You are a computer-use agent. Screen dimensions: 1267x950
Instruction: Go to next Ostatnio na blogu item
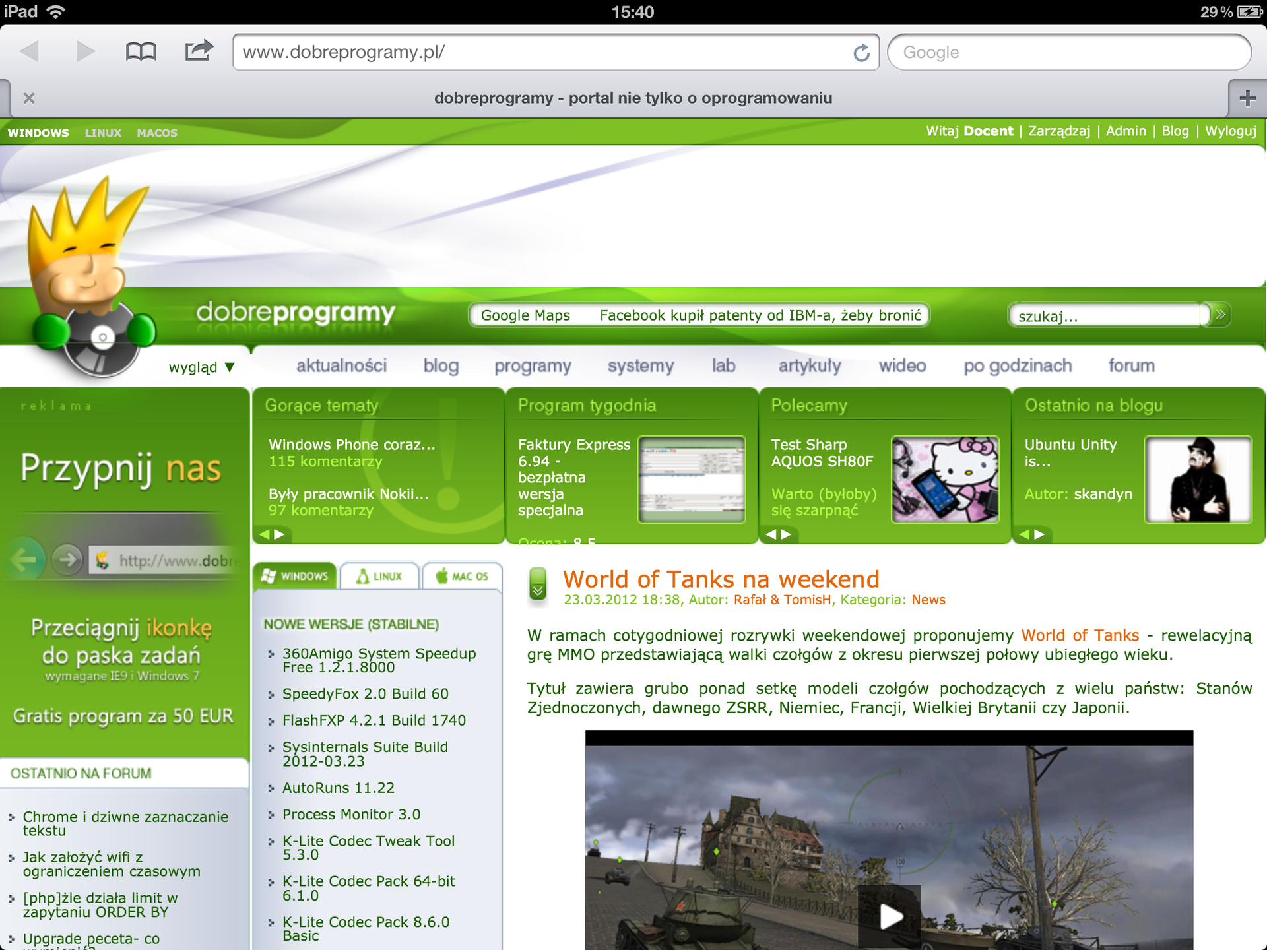tap(1039, 534)
